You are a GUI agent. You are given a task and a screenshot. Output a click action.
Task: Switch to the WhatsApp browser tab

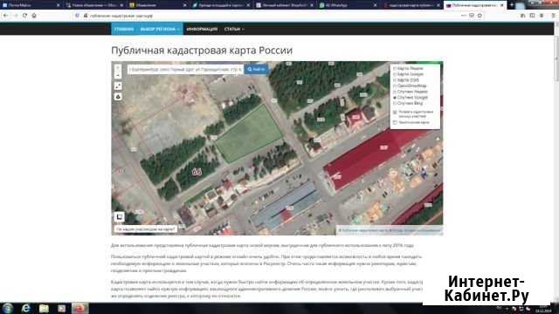tap(347, 5)
